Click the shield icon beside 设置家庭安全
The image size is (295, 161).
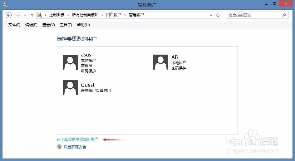[59, 147]
